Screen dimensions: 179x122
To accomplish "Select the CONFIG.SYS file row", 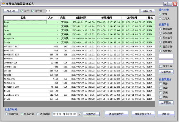I will pos(79,67).
